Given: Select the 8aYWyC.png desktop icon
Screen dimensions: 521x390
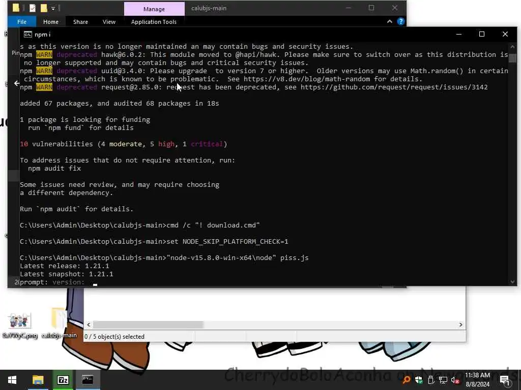Looking at the screenshot, I should click(x=20, y=325).
